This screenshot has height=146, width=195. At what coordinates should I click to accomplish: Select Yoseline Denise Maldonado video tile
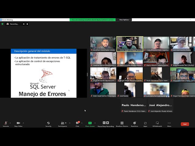tap(103, 59)
